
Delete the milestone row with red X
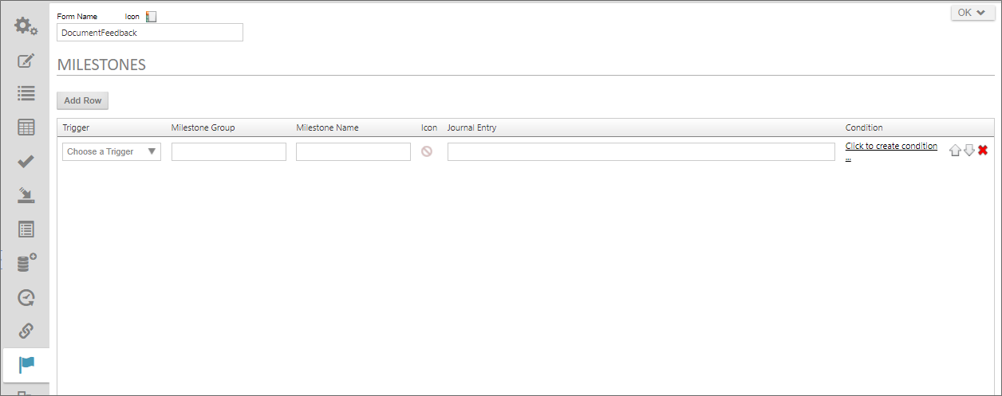[983, 151]
